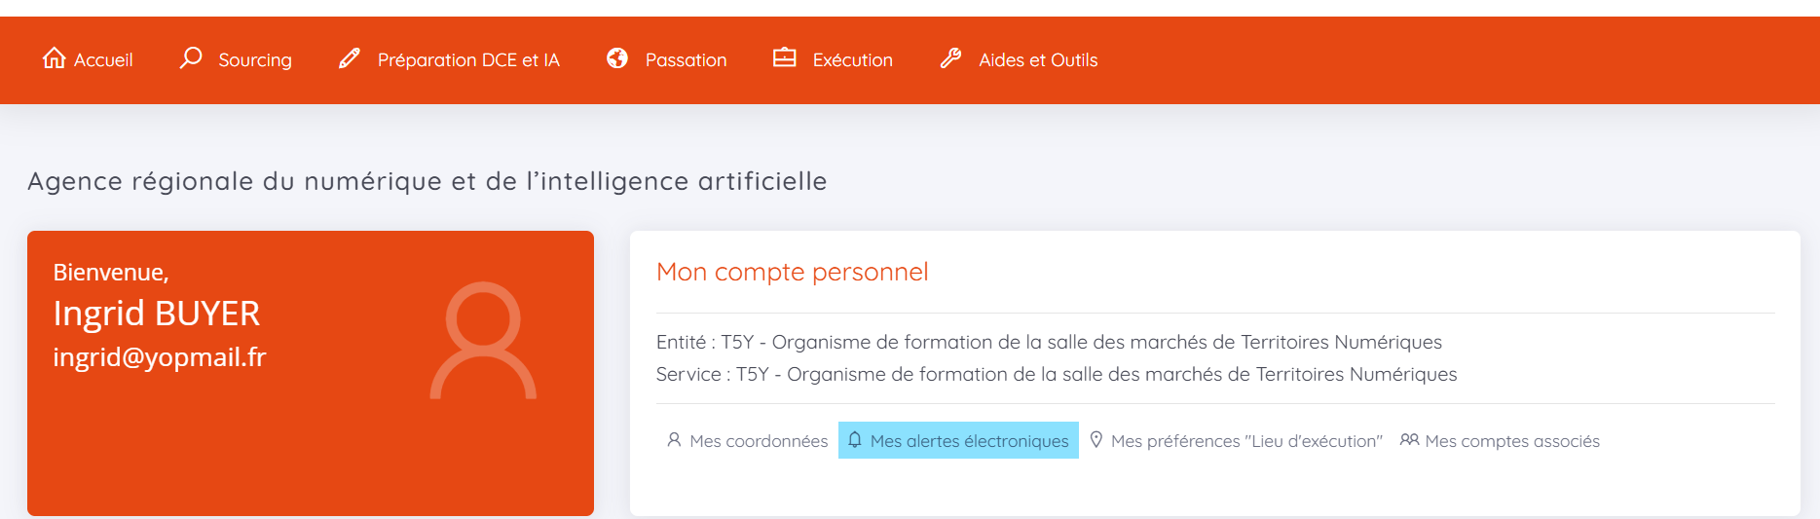Click the wrench icon for Aides et Outils

tap(951, 58)
